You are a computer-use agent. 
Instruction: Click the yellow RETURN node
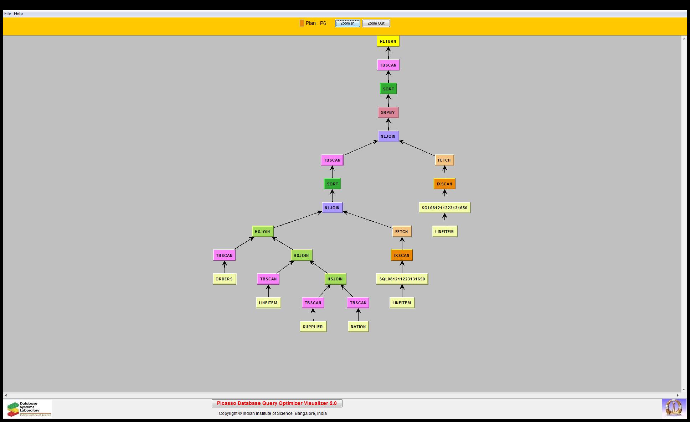point(388,41)
